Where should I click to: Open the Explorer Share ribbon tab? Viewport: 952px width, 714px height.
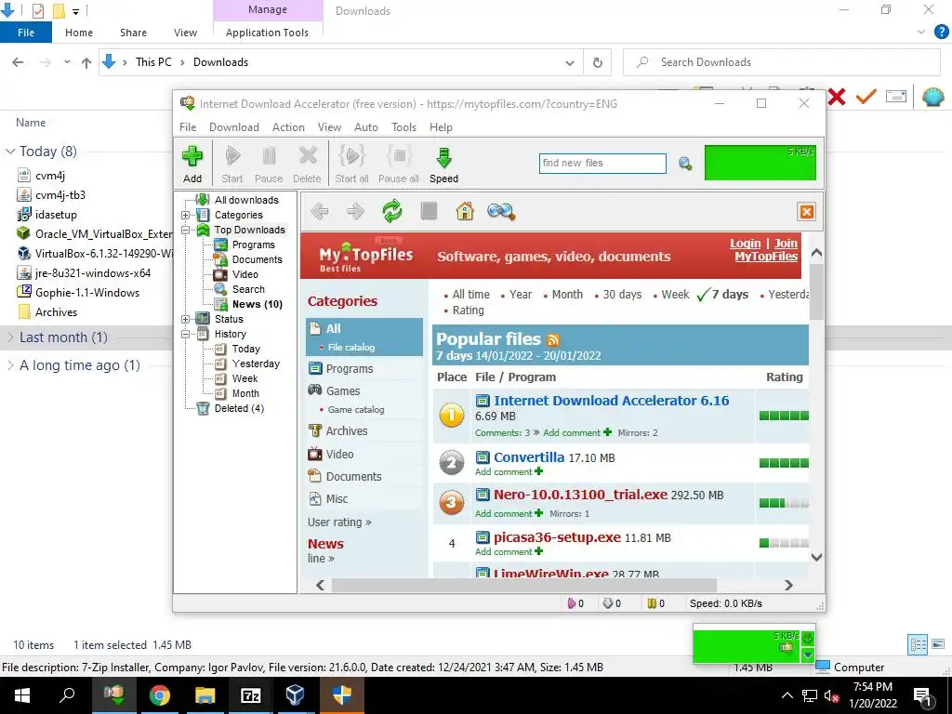click(133, 33)
